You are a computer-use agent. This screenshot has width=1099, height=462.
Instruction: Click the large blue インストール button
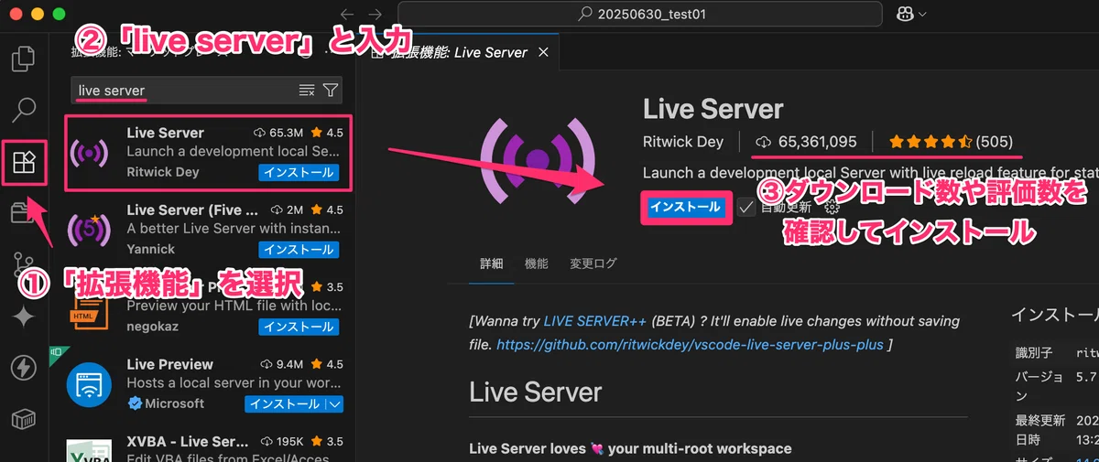(x=685, y=208)
